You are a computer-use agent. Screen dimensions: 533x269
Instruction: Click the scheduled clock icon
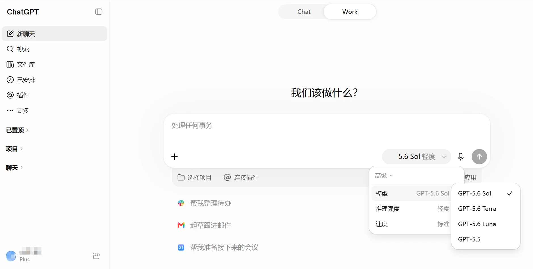tap(10, 80)
